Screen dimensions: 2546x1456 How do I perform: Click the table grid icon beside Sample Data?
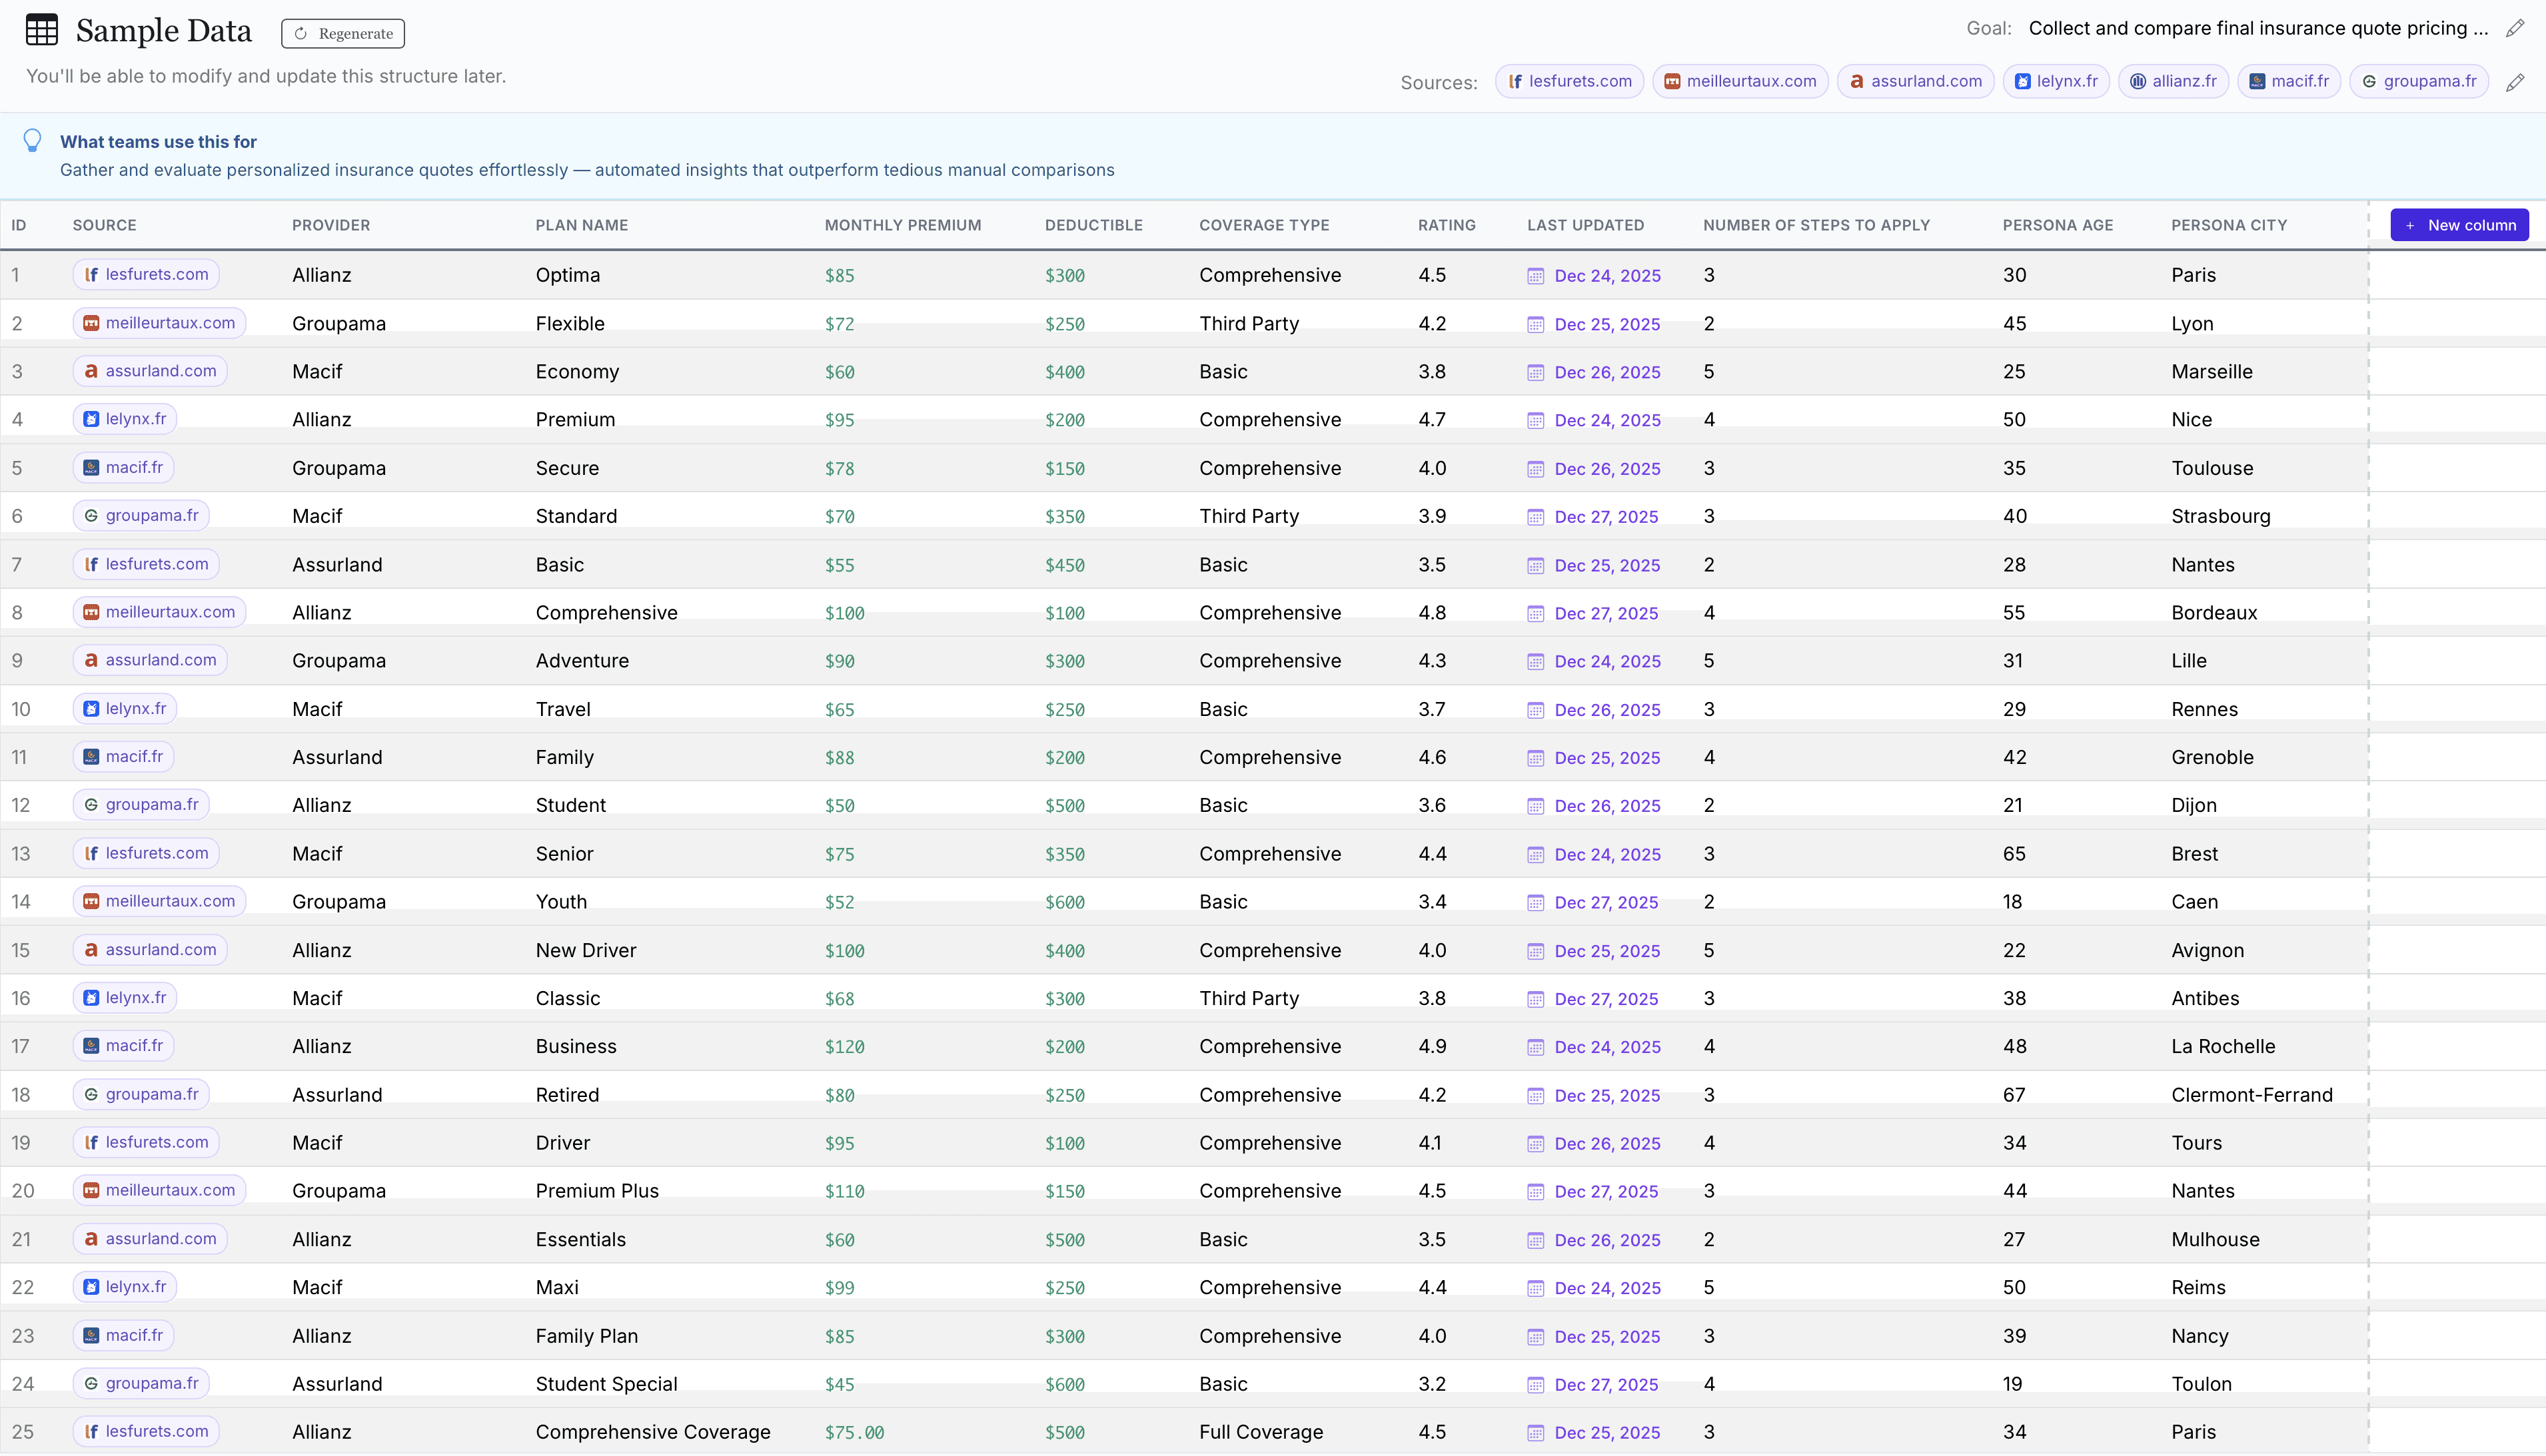(42, 30)
